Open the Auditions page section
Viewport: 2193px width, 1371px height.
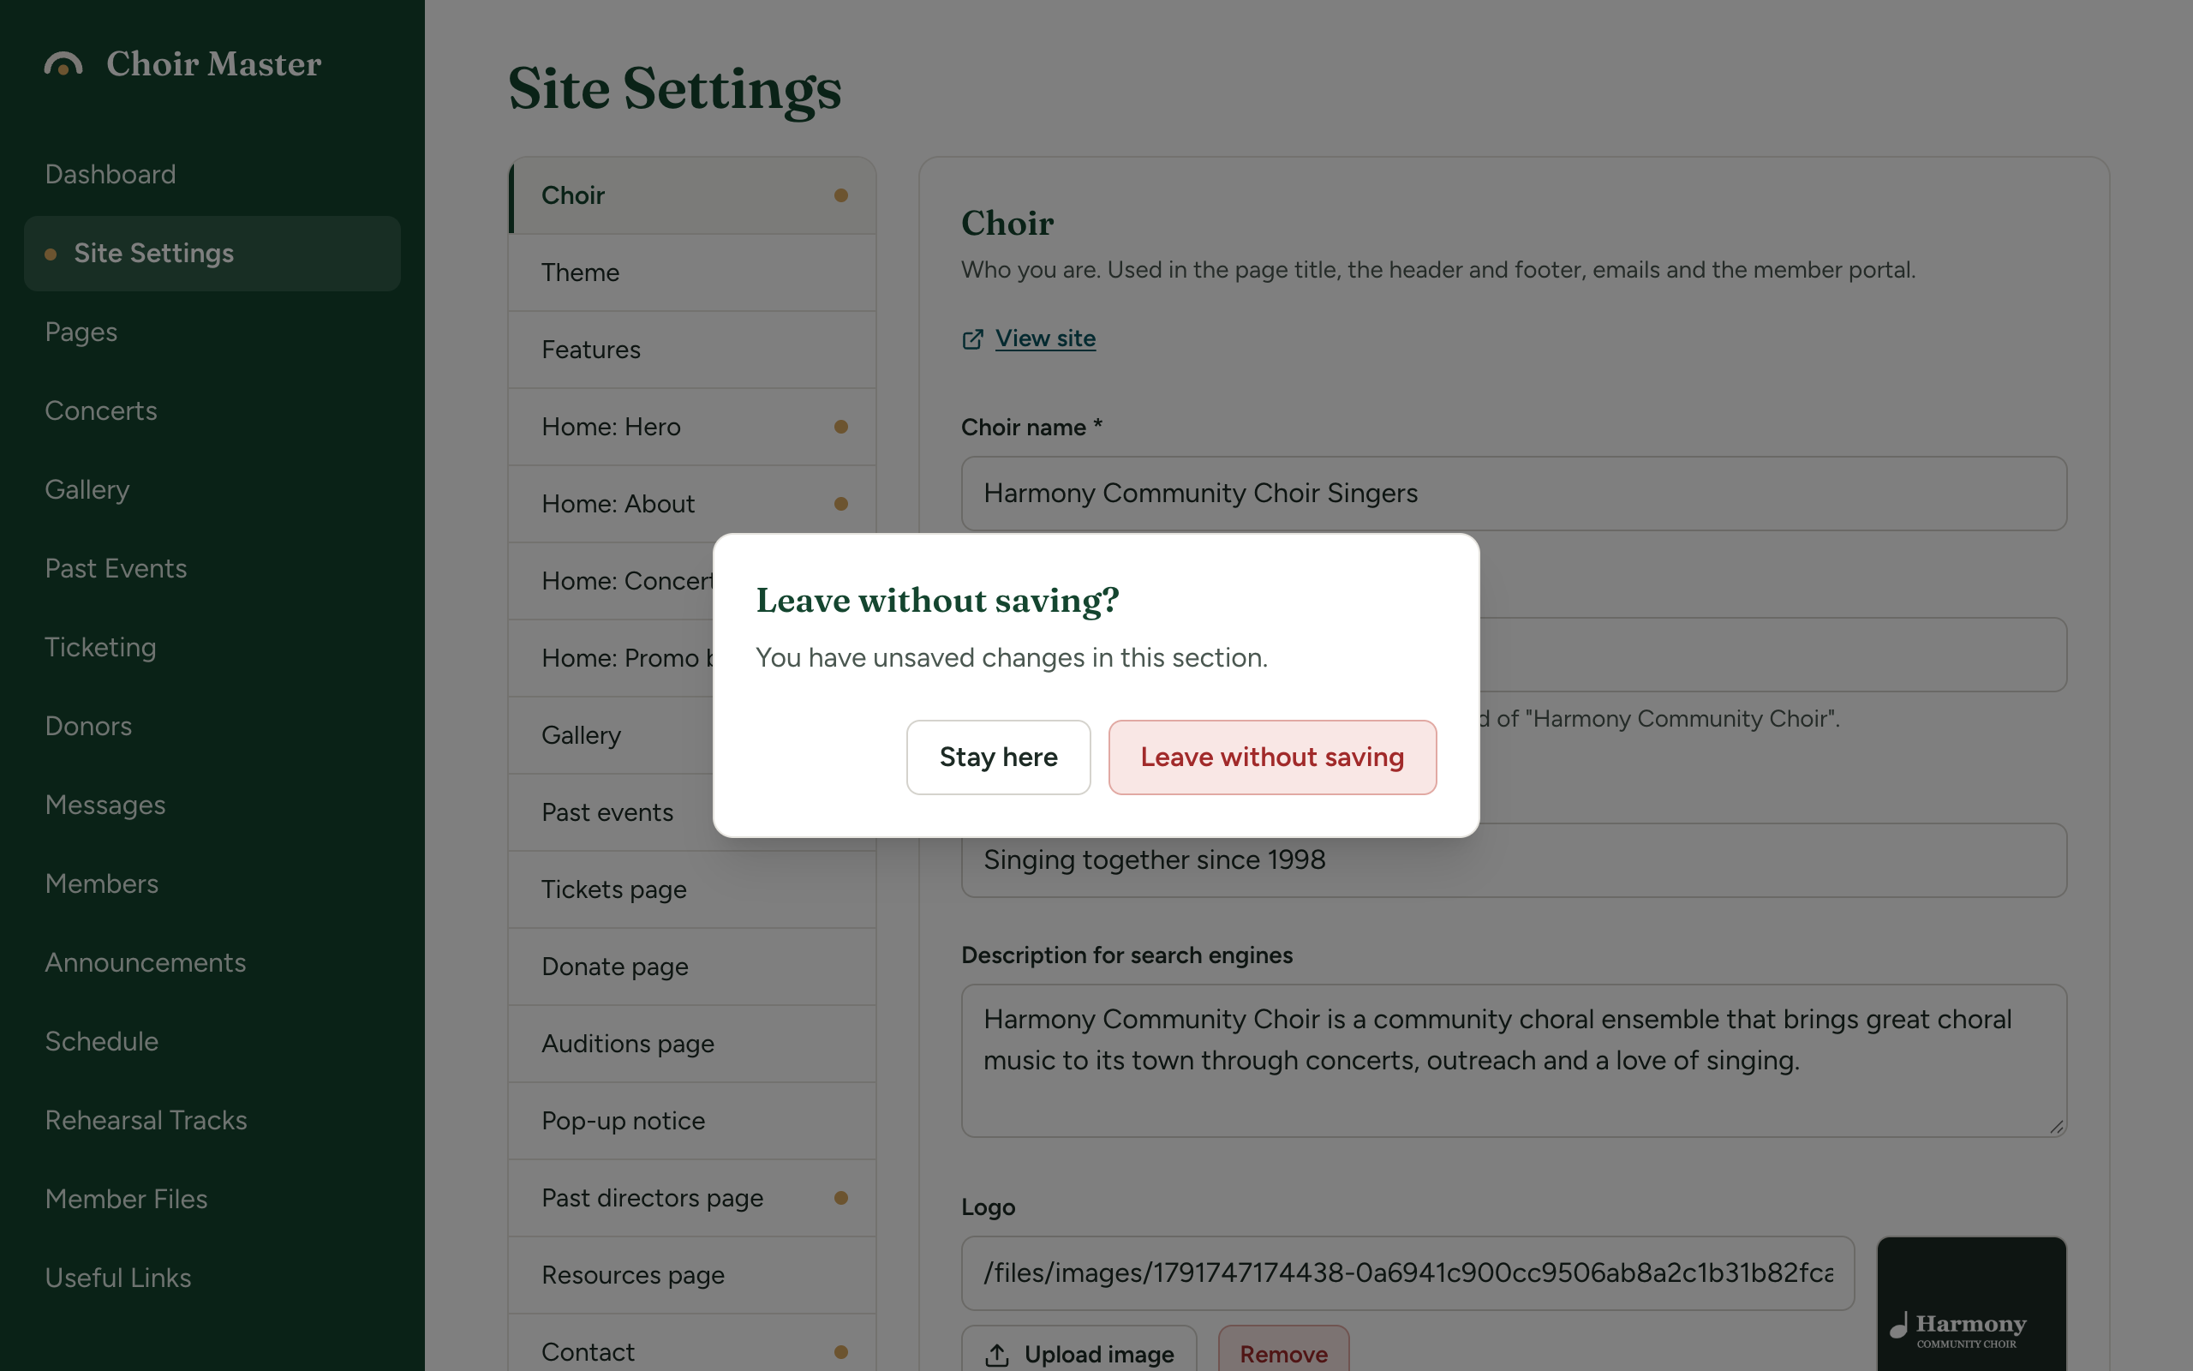click(x=692, y=1044)
